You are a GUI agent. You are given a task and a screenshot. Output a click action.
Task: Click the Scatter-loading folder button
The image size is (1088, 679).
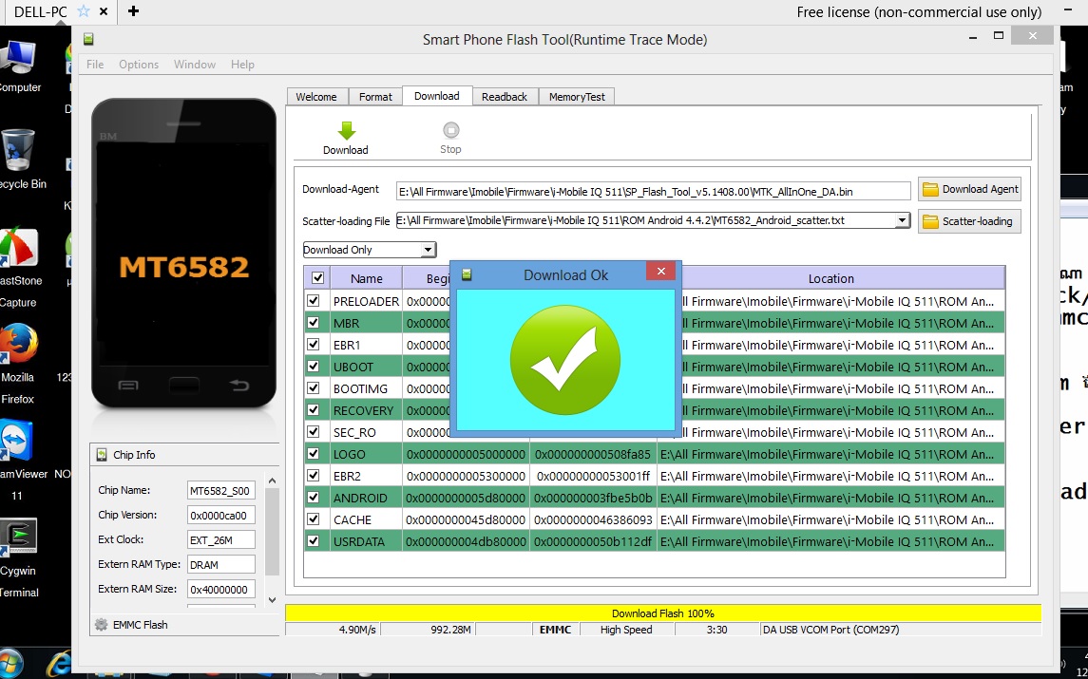pyautogui.click(x=969, y=221)
